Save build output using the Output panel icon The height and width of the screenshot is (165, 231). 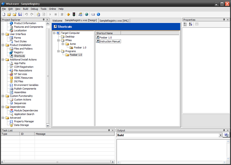226,135
